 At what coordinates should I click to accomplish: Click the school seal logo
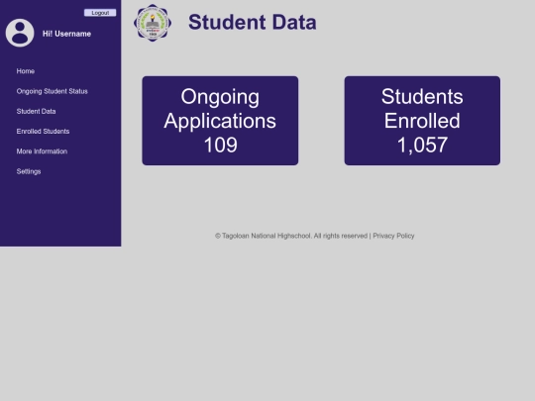point(153,23)
